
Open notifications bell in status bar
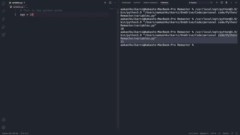click(x=237, y=133)
